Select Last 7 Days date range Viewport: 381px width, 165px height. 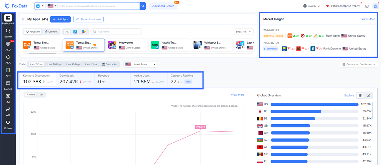[x=36, y=64]
